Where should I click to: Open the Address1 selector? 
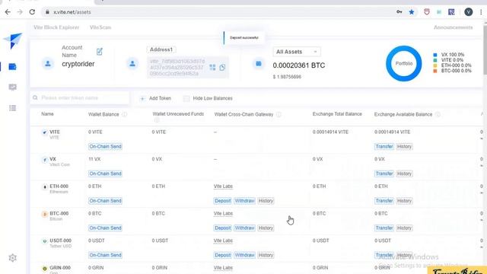click(x=161, y=49)
